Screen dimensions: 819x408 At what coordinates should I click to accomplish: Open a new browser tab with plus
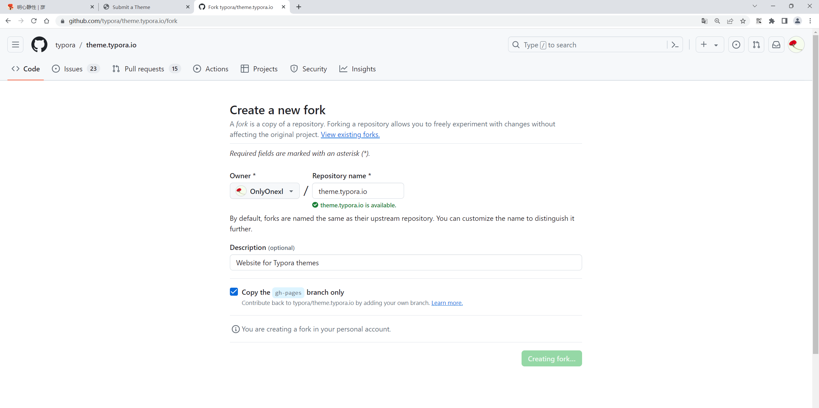pos(299,7)
